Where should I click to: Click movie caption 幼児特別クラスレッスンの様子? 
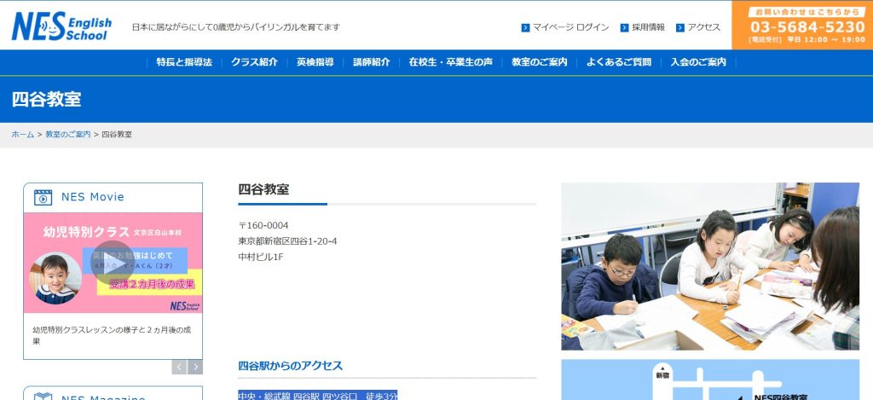tap(112, 335)
